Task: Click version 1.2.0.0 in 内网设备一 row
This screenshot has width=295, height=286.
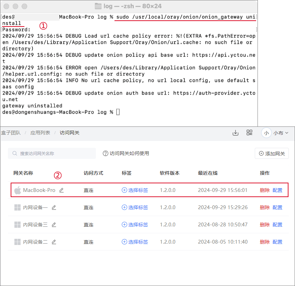Action: coord(168,207)
